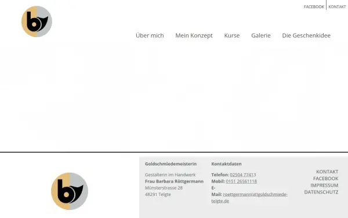This screenshot has height=218, width=348.
Task: Open the DATENSCHUTZ footer link
Action: pos(321,192)
